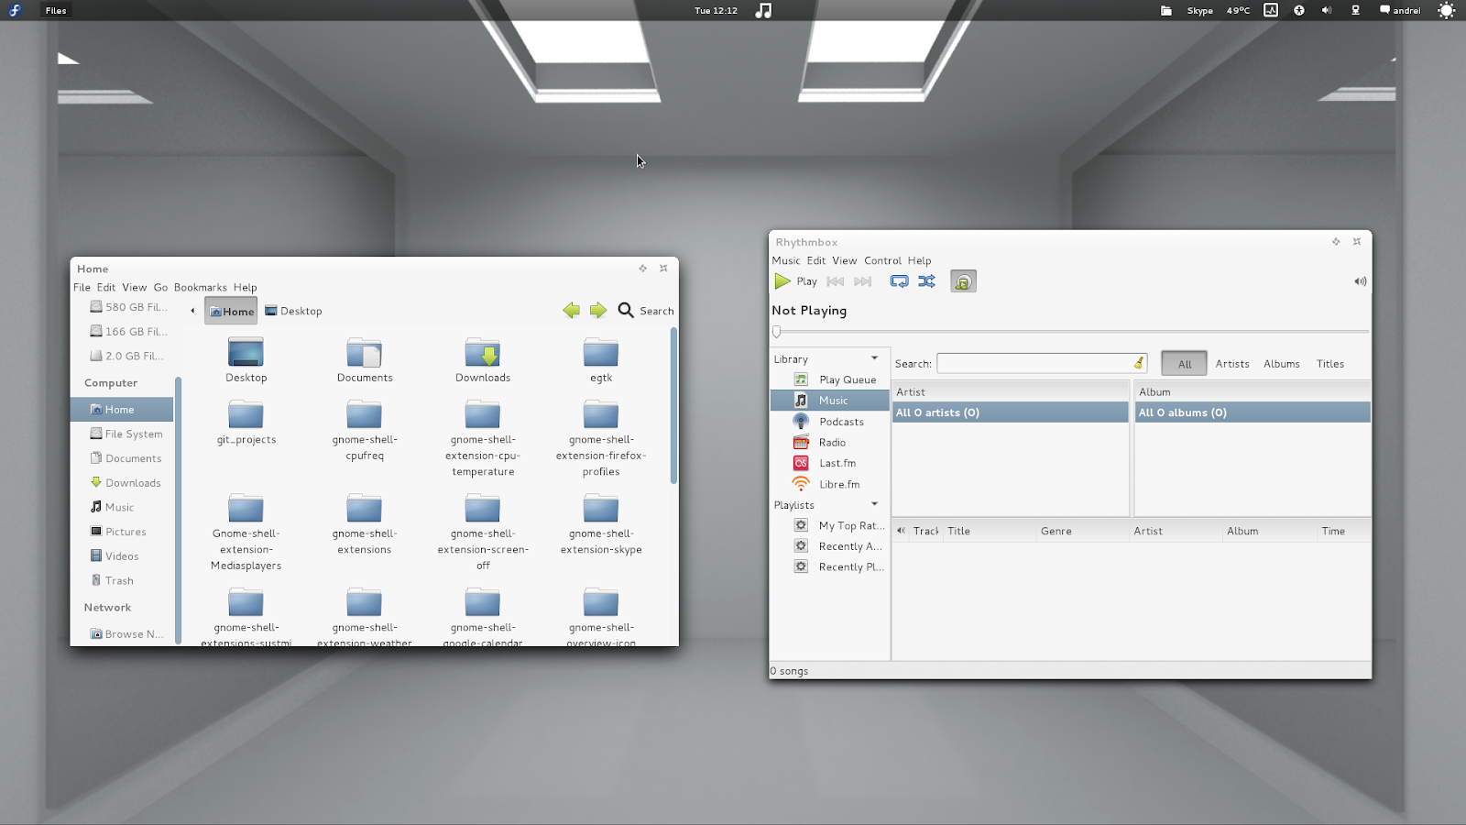The height and width of the screenshot is (825, 1466).
Task: Skip to next track in Rhythmbox
Action: [x=862, y=281]
